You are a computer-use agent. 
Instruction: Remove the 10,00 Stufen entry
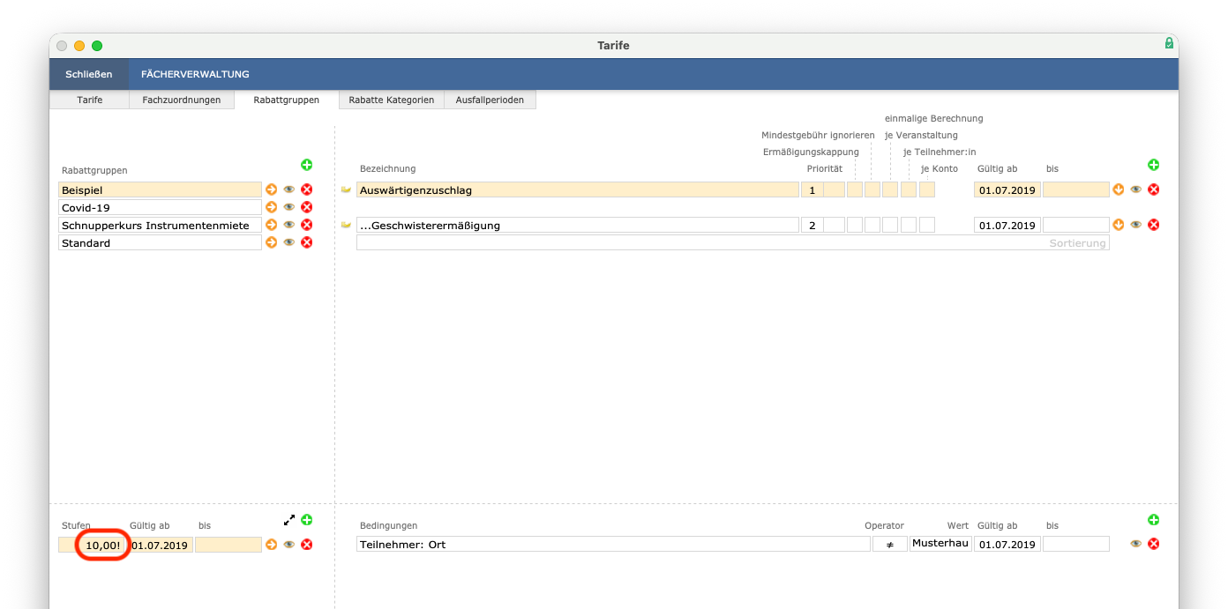click(x=307, y=545)
